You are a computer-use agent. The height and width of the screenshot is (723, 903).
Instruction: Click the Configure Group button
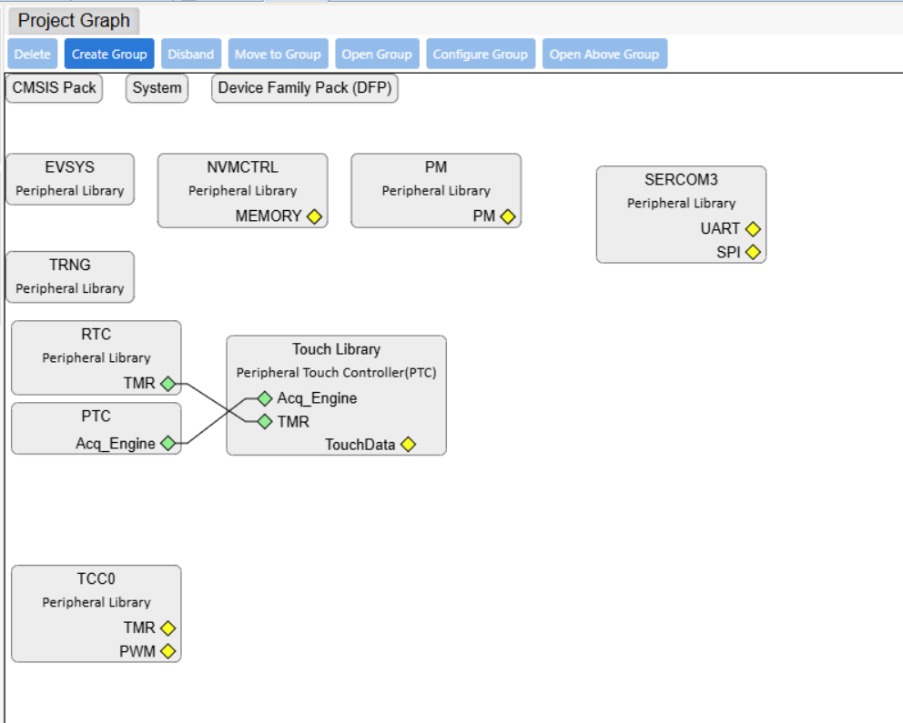pyautogui.click(x=481, y=54)
